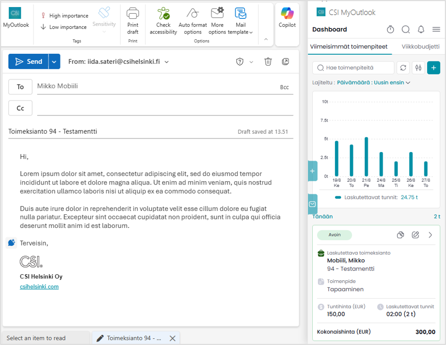Viewport: 446px width, 345px height.
Task: Click the Print draft icon
Action: point(133,21)
